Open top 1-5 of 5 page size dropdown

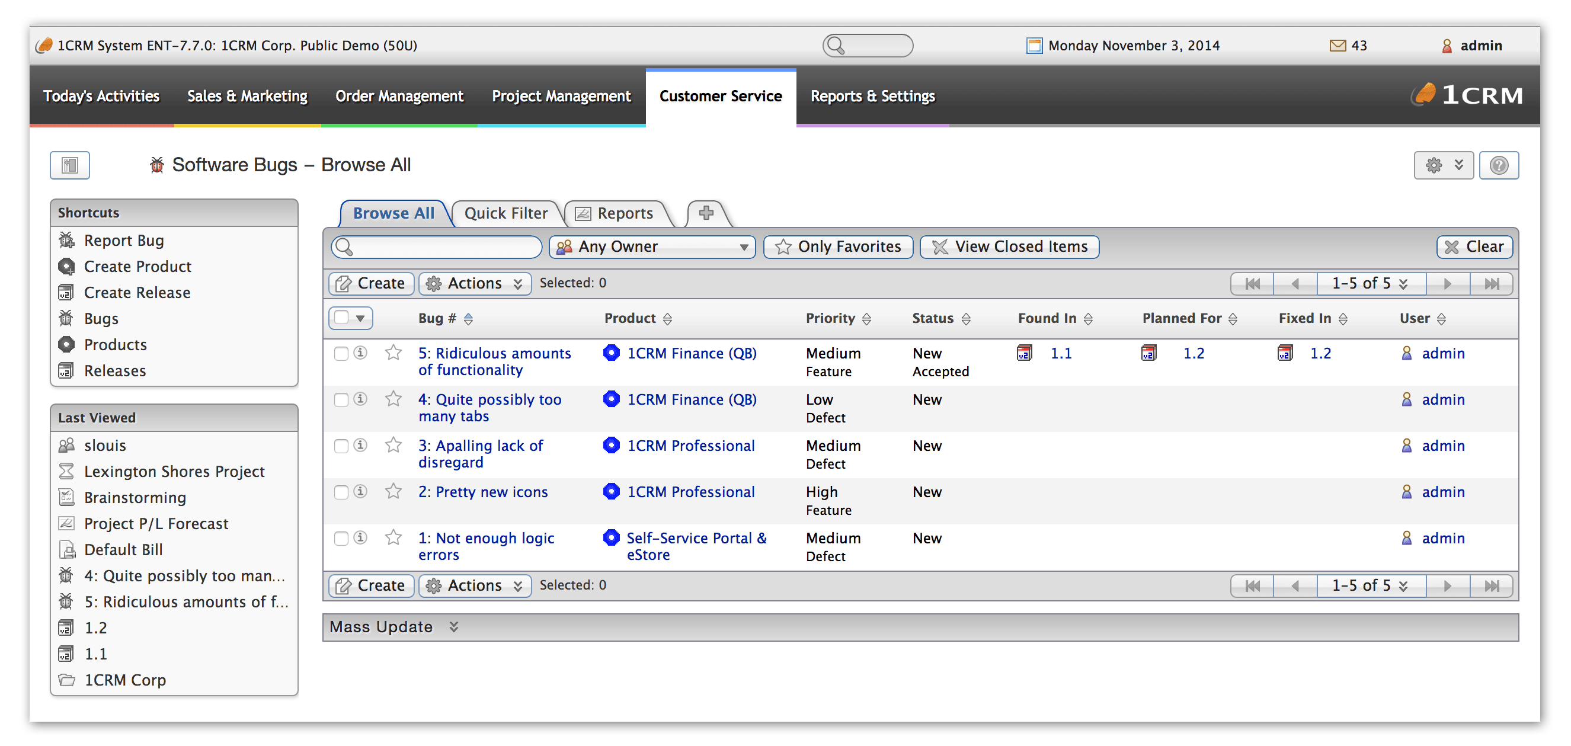1371,284
